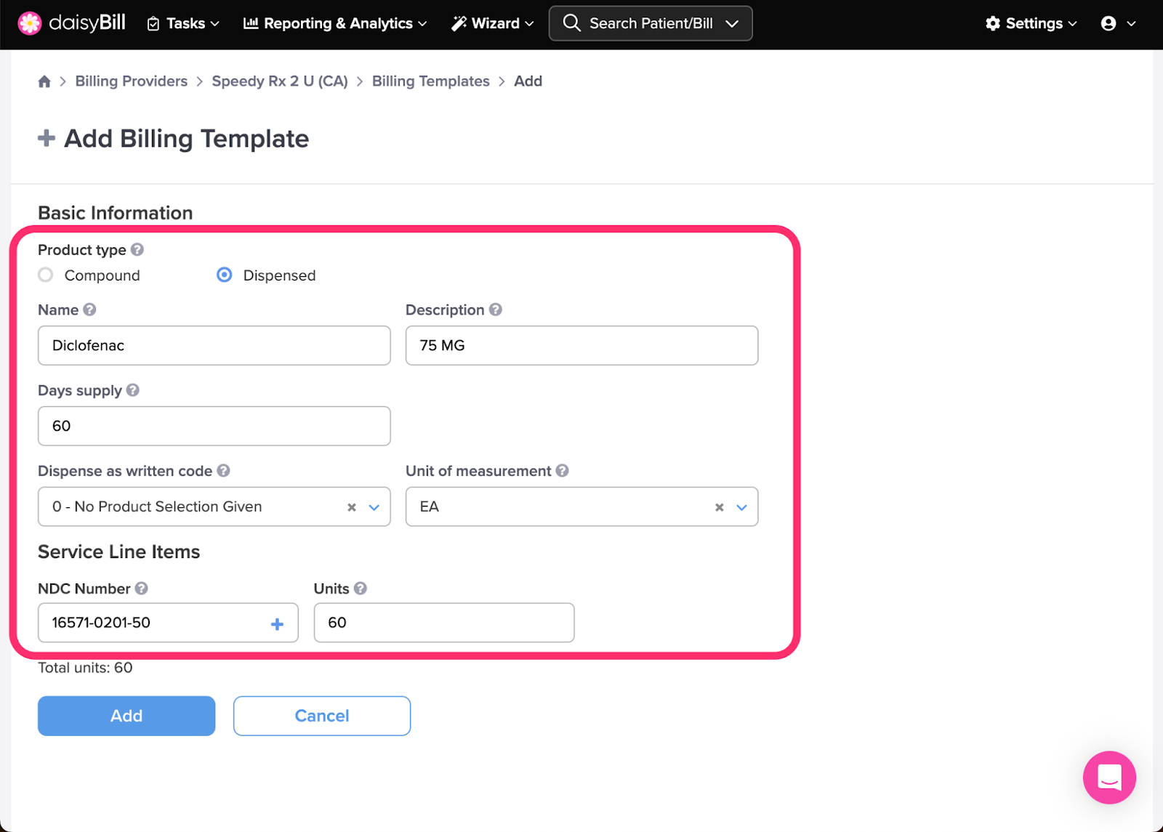The image size is (1163, 832).
Task: Expand Dispense as written code dropdown
Action: tap(374, 507)
